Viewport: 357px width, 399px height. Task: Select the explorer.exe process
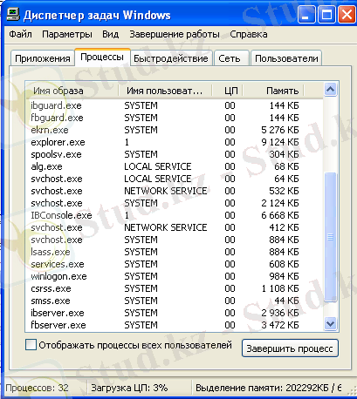point(175,142)
